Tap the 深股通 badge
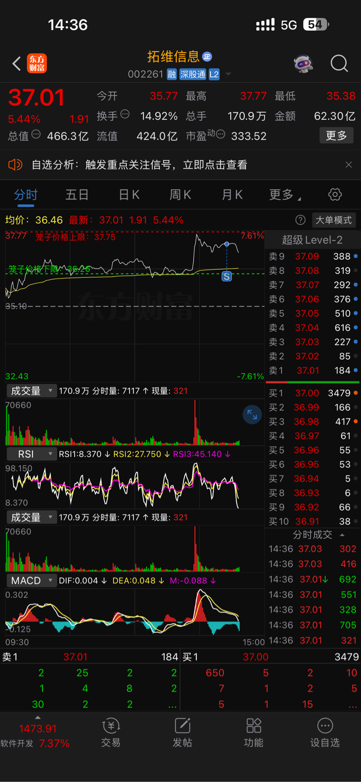 [193, 74]
